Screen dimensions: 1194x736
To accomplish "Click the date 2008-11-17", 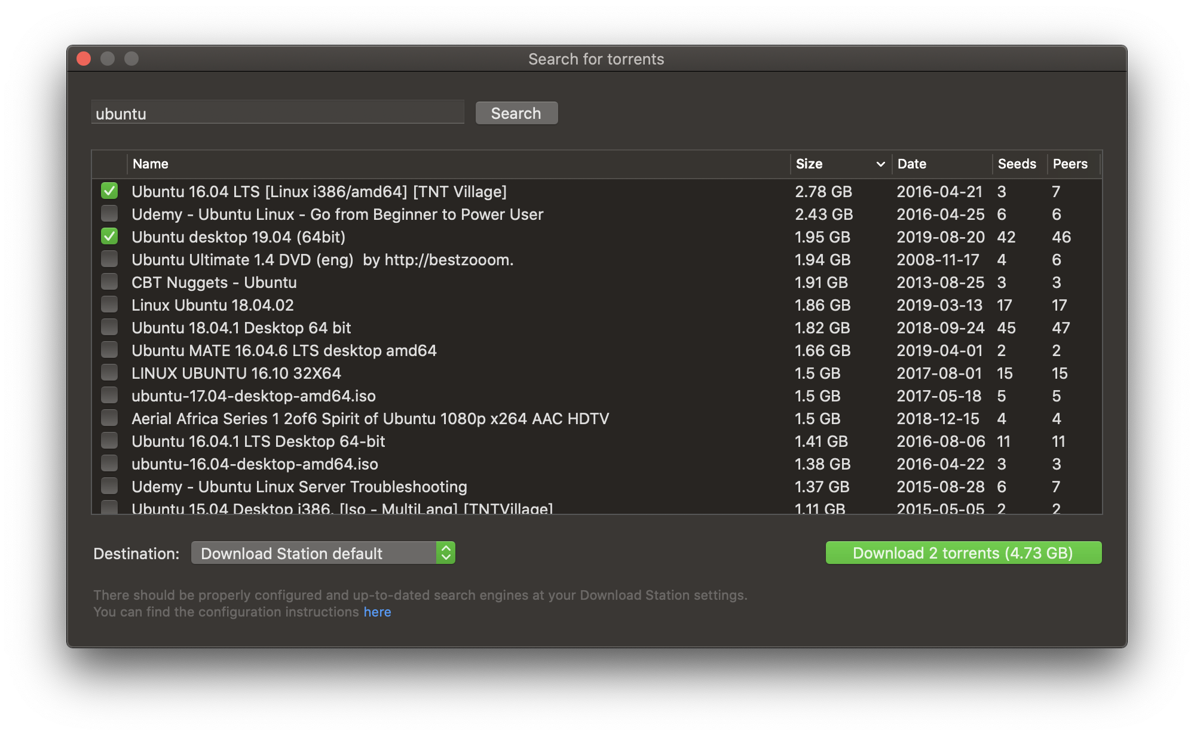I will (938, 260).
